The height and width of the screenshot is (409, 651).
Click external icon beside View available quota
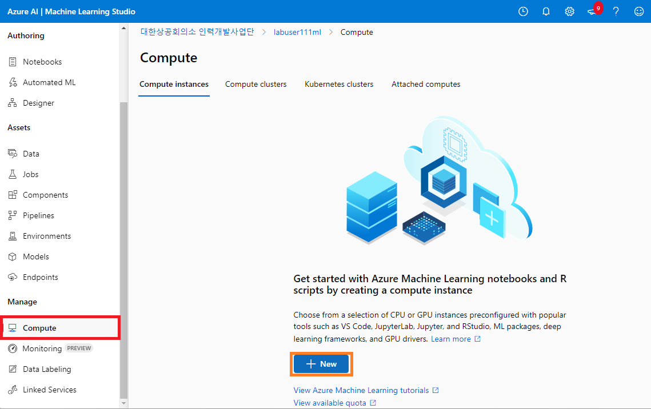tap(373, 403)
